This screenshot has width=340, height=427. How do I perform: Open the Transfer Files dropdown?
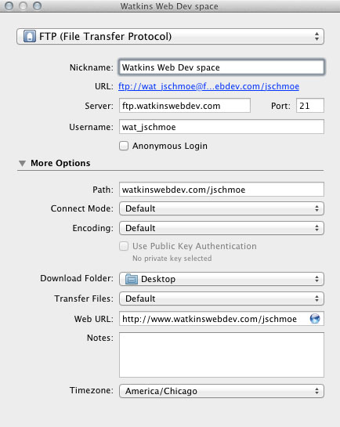click(x=221, y=299)
